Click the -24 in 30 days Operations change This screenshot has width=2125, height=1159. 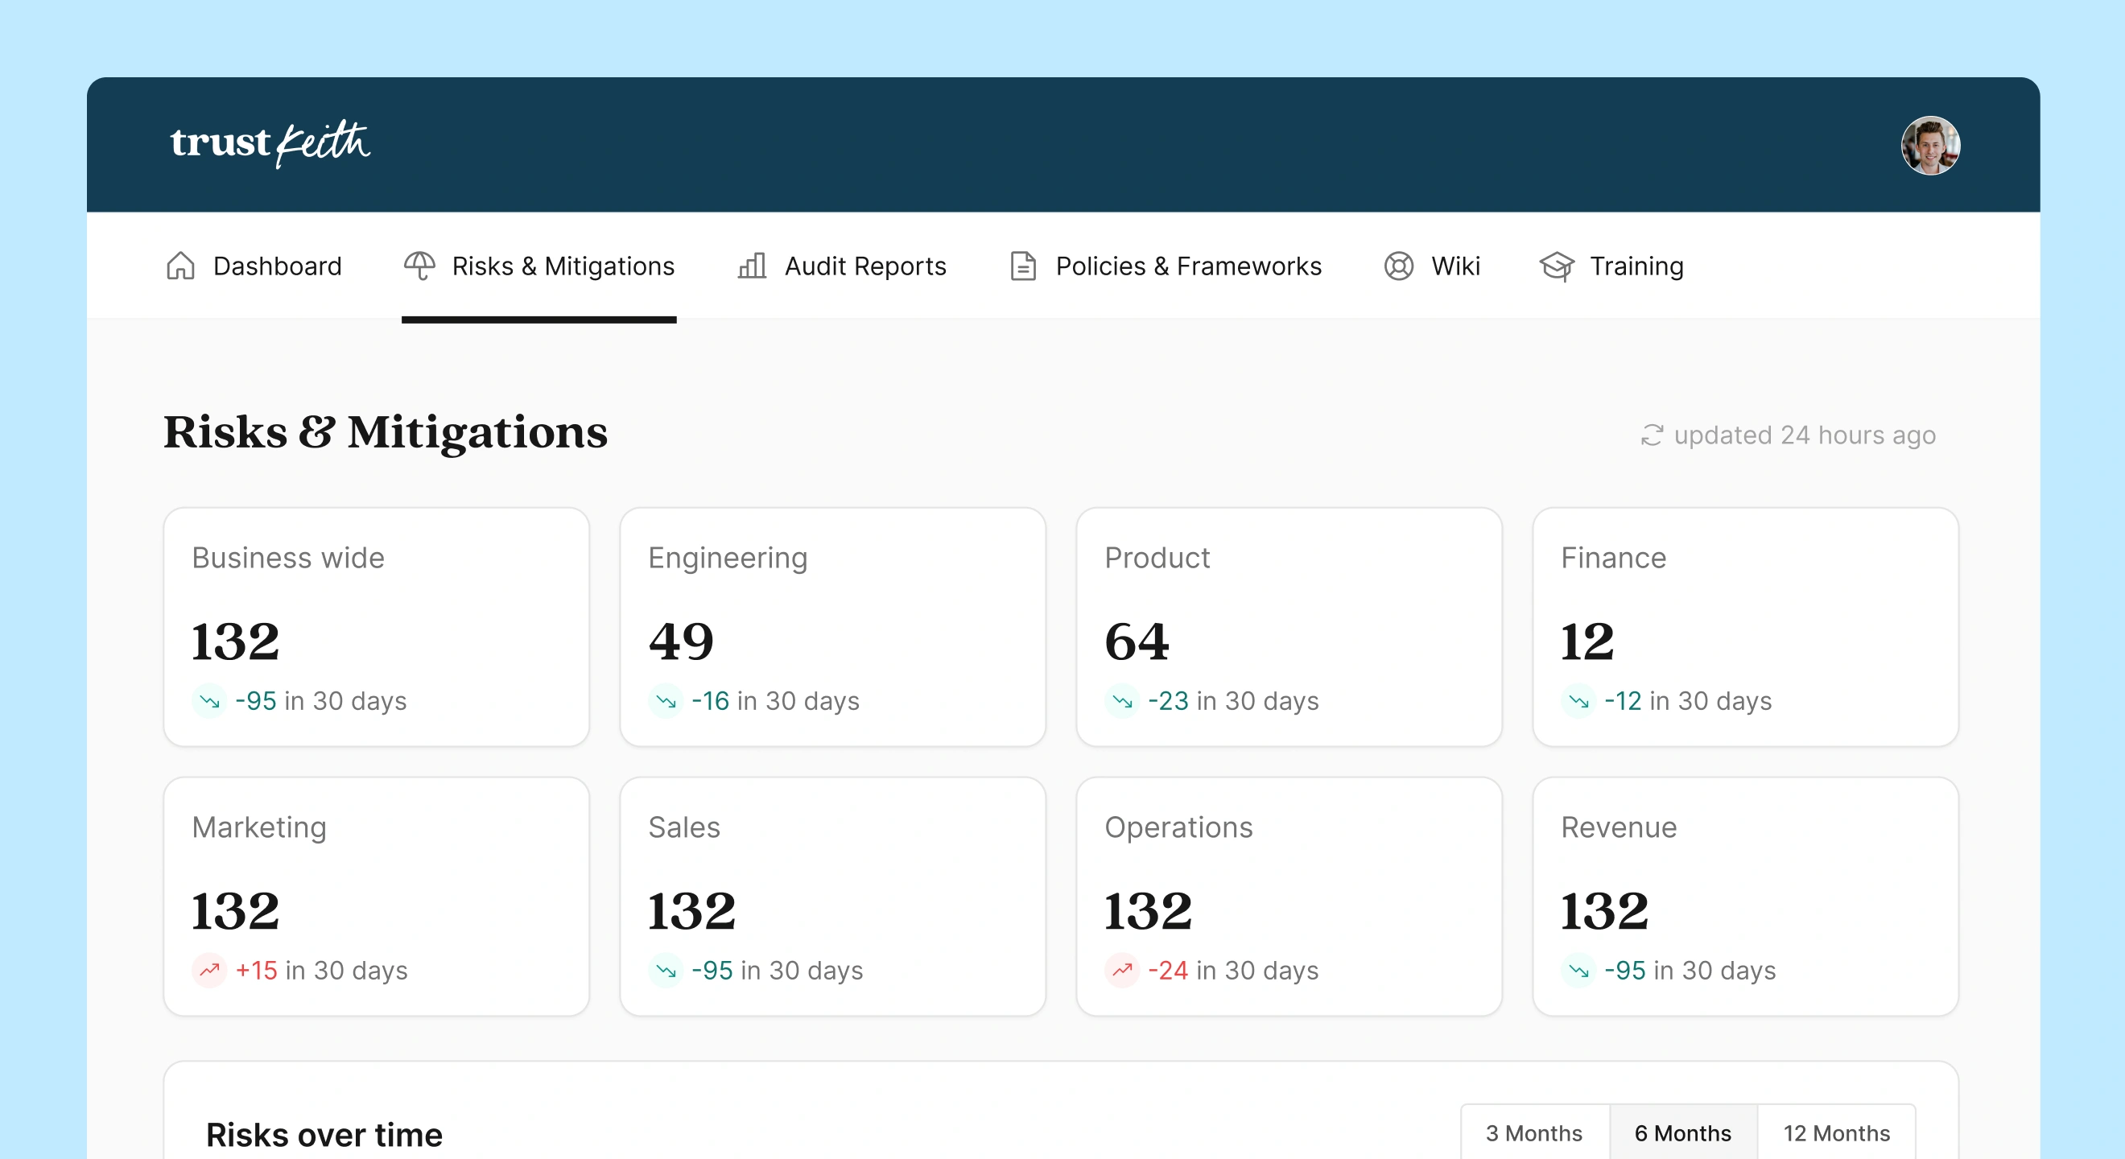(x=1233, y=970)
